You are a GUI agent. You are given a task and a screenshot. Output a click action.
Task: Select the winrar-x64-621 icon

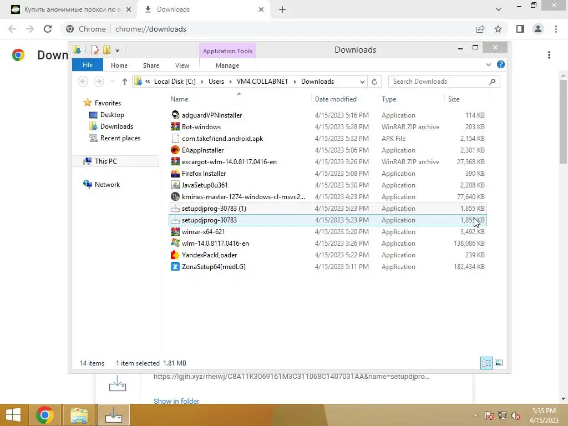click(175, 232)
